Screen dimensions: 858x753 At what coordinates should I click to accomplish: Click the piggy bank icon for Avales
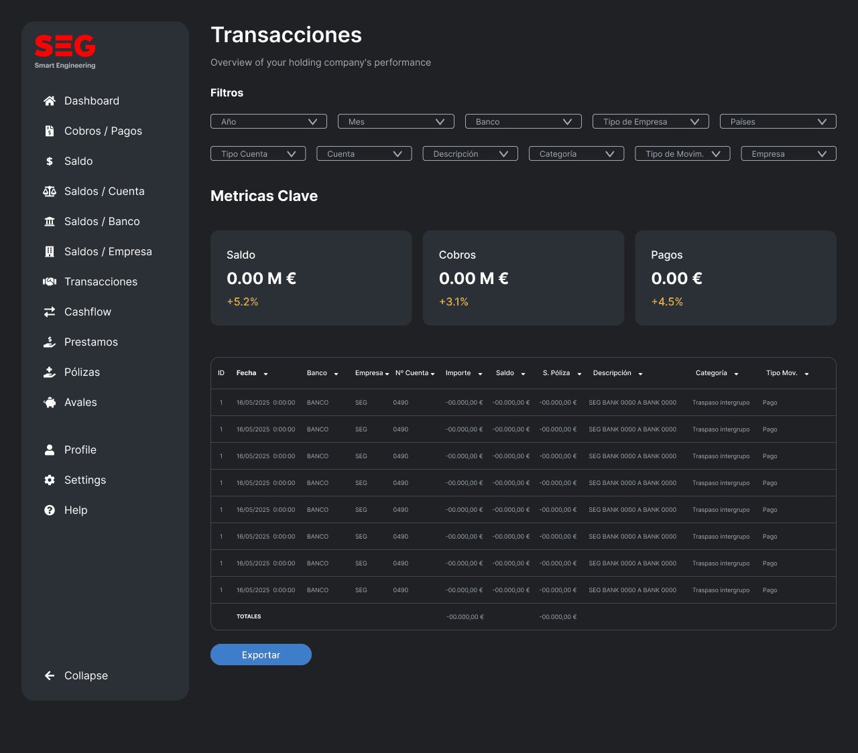tap(50, 403)
